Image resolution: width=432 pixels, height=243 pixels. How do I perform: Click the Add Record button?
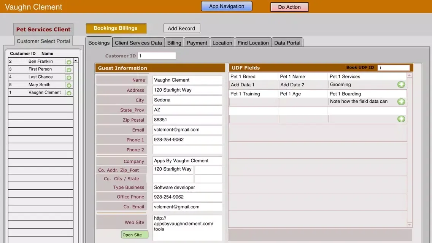pyautogui.click(x=181, y=29)
